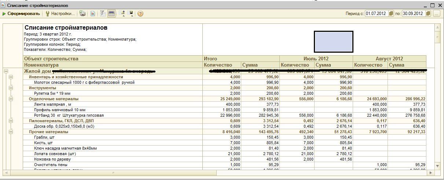Collapse the Жилой дом top-level group
444x180 pixels.
click(5, 71)
